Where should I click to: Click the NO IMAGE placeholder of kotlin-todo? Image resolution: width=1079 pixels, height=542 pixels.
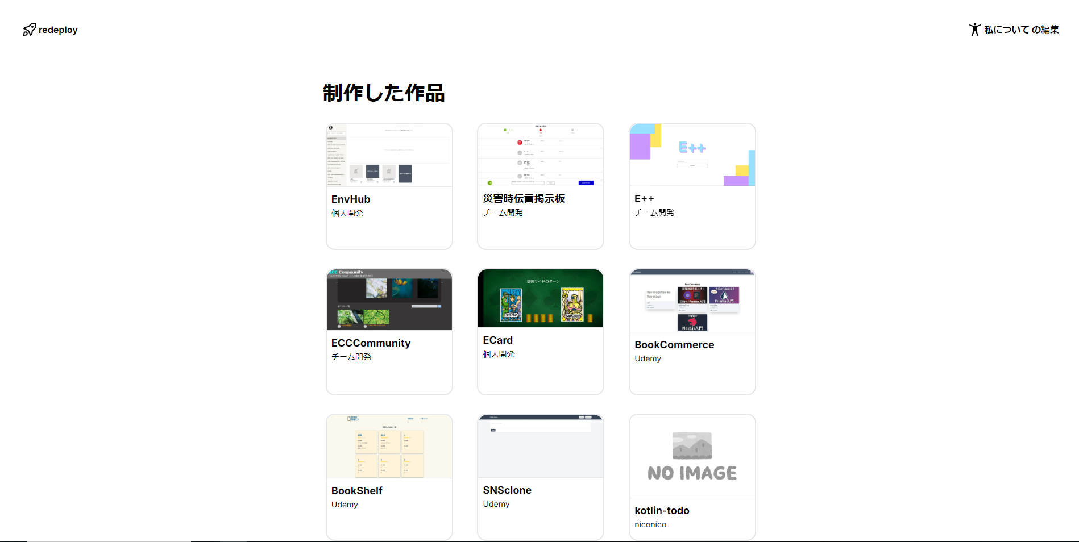[x=692, y=456]
